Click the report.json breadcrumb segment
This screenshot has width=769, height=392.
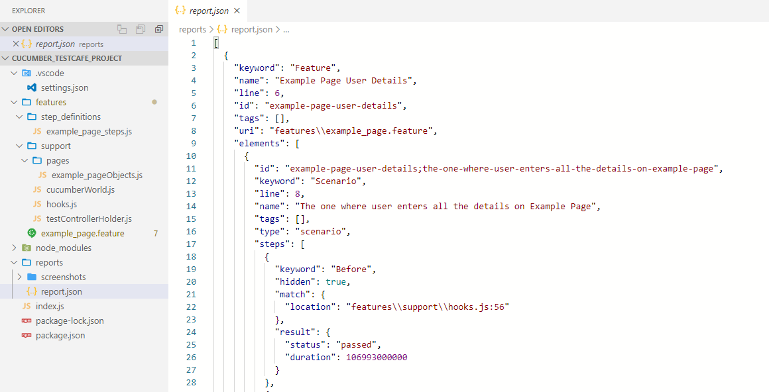[x=252, y=29]
